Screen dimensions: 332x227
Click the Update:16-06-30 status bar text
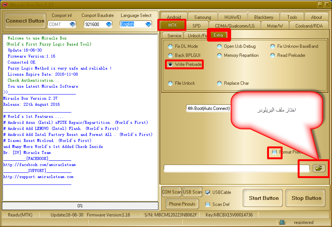(67, 215)
